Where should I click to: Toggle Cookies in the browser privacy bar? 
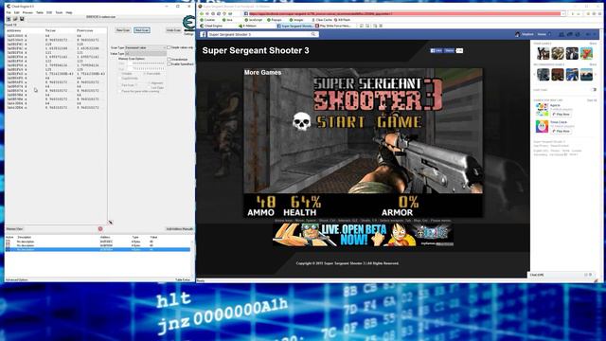pyautogui.click(x=208, y=20)
